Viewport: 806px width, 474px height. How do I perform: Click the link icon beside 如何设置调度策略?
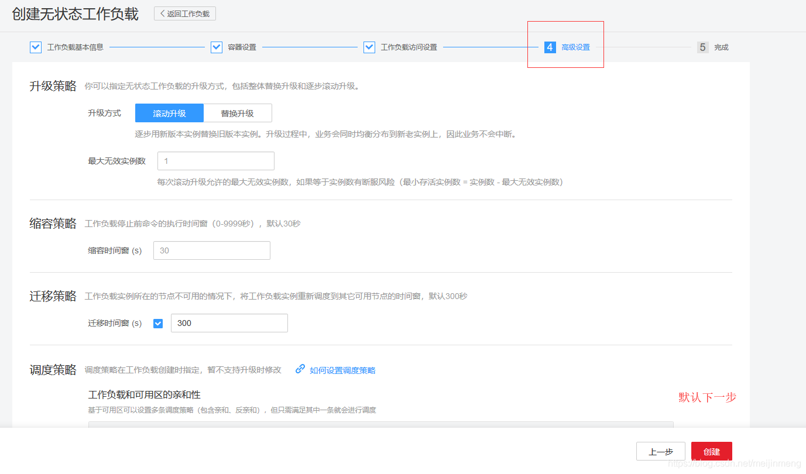(300, 369)
